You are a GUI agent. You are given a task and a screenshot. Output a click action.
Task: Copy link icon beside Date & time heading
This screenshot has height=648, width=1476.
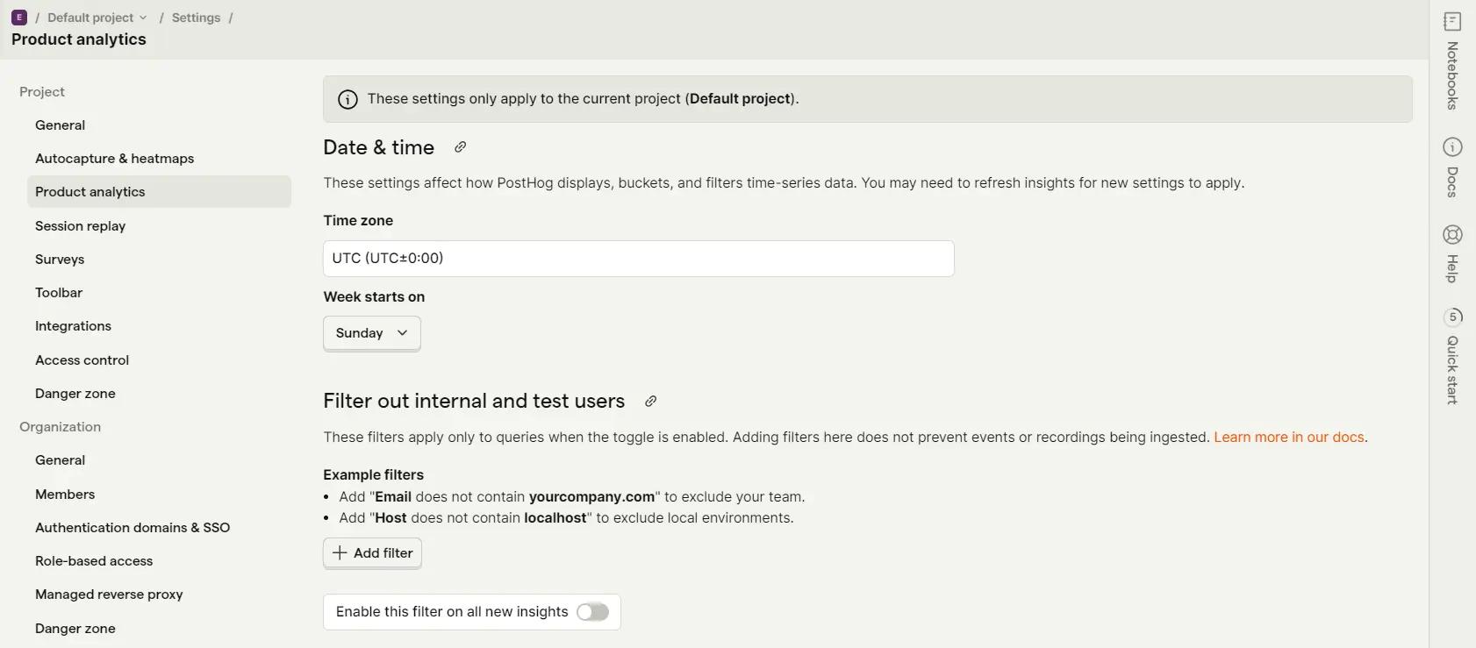point(460,147)
